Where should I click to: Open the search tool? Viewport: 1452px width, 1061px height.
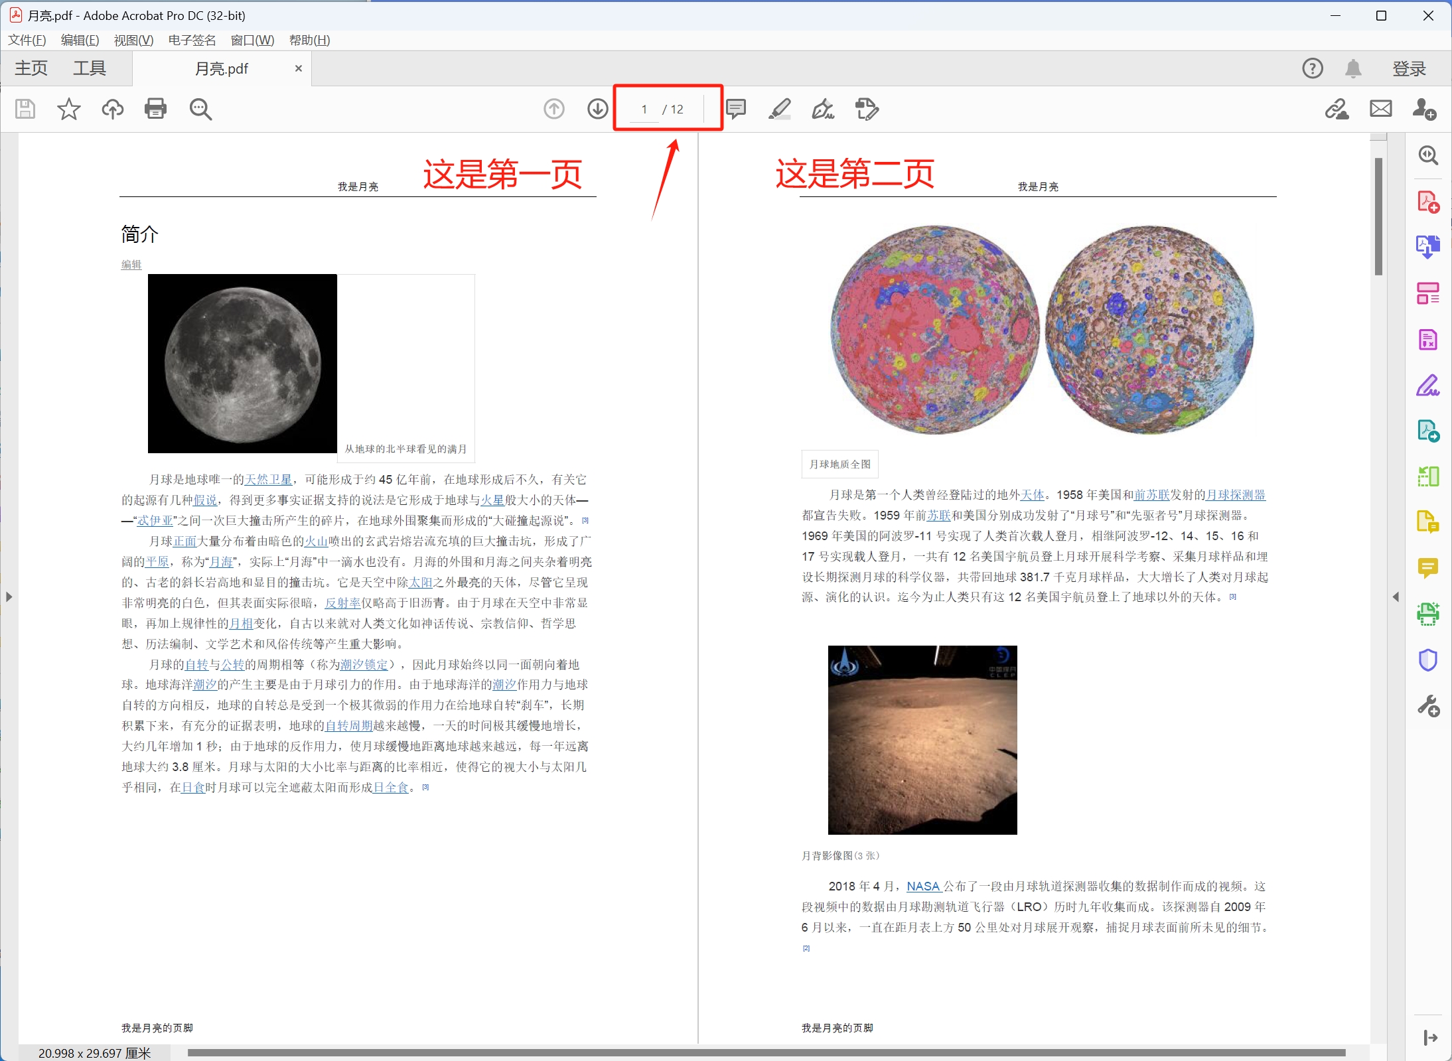[200, 109]
